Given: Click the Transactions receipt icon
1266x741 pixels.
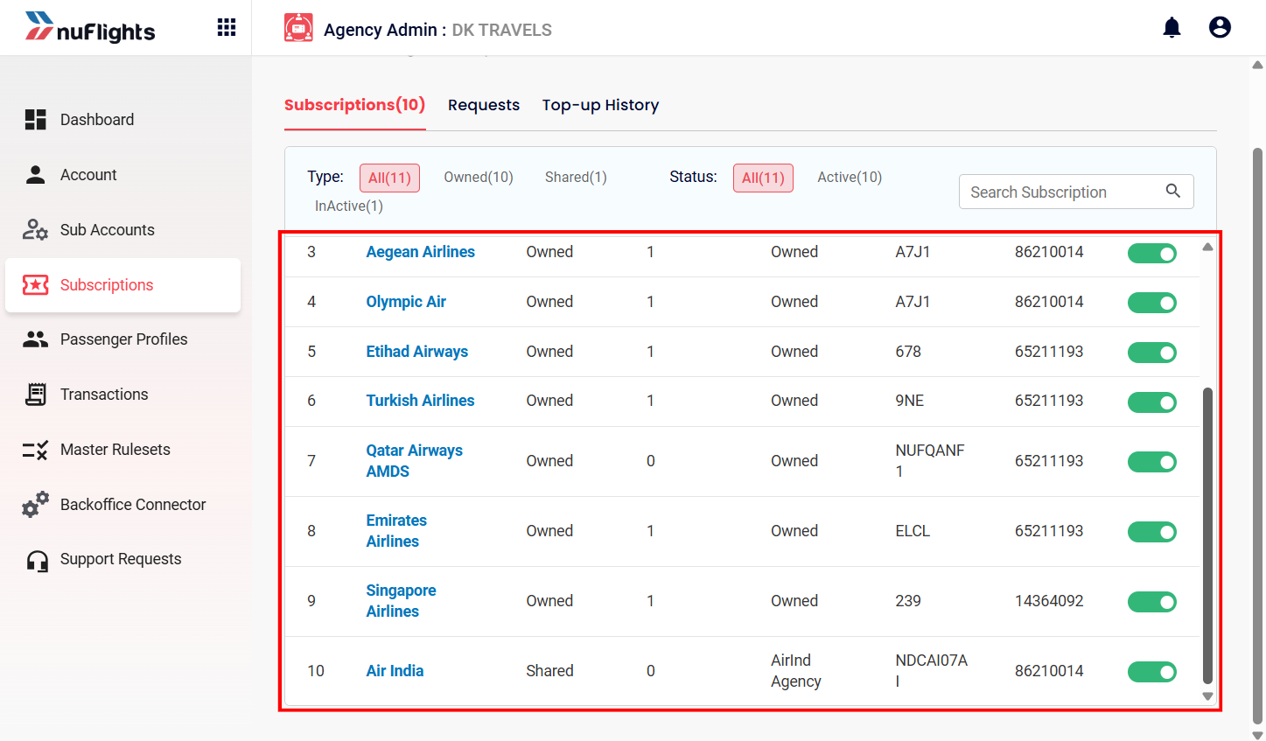Looking at the screenshot, I should [35, 395].
